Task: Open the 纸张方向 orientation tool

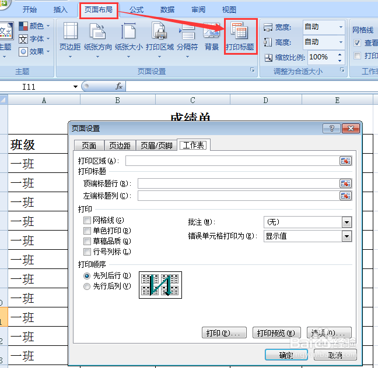Action: 97,40
